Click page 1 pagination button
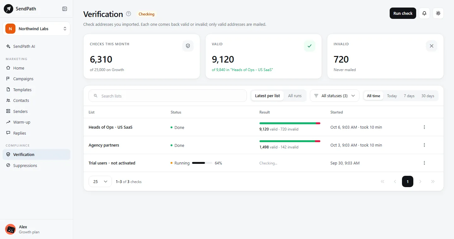 (x=408, y=181)
